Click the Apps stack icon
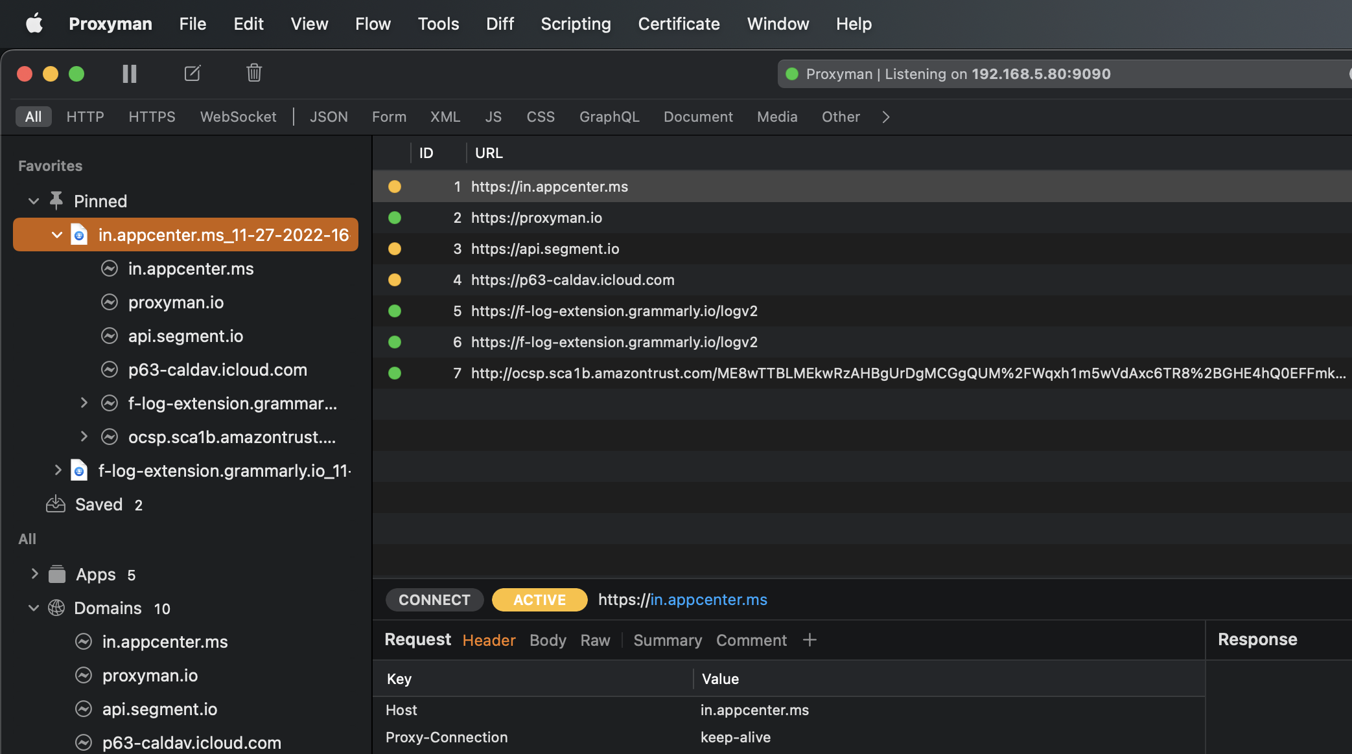The height and width of the screenshot is (754, 1352). tap(57, 574)
